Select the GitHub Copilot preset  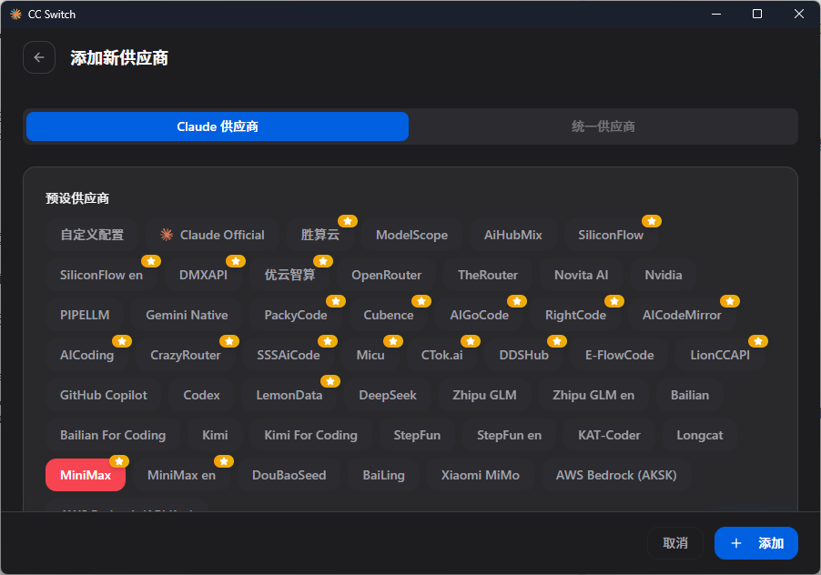point(103,395)
